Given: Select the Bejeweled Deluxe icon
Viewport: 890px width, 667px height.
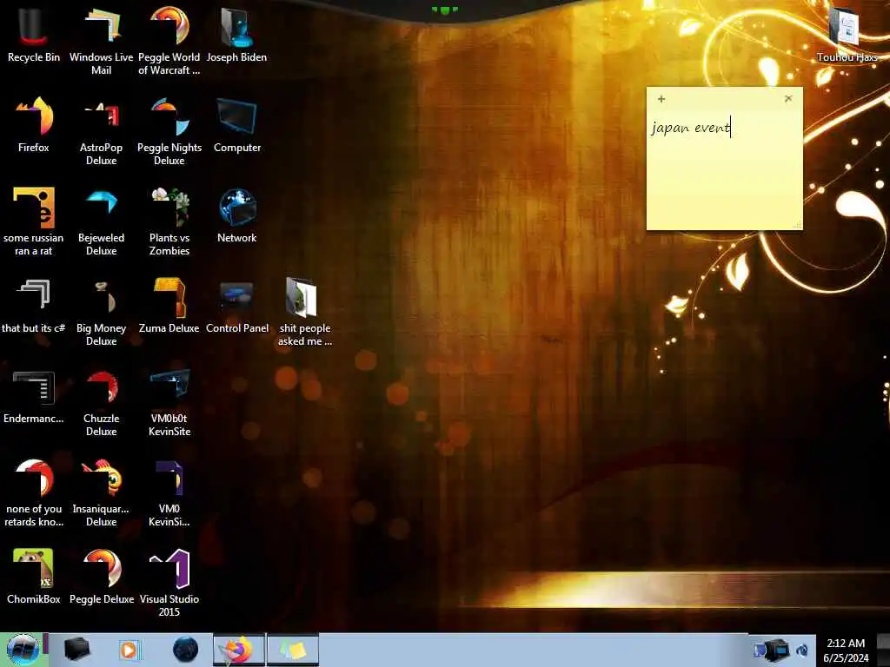Looking at the screenshot, I should tap(101, 221).
